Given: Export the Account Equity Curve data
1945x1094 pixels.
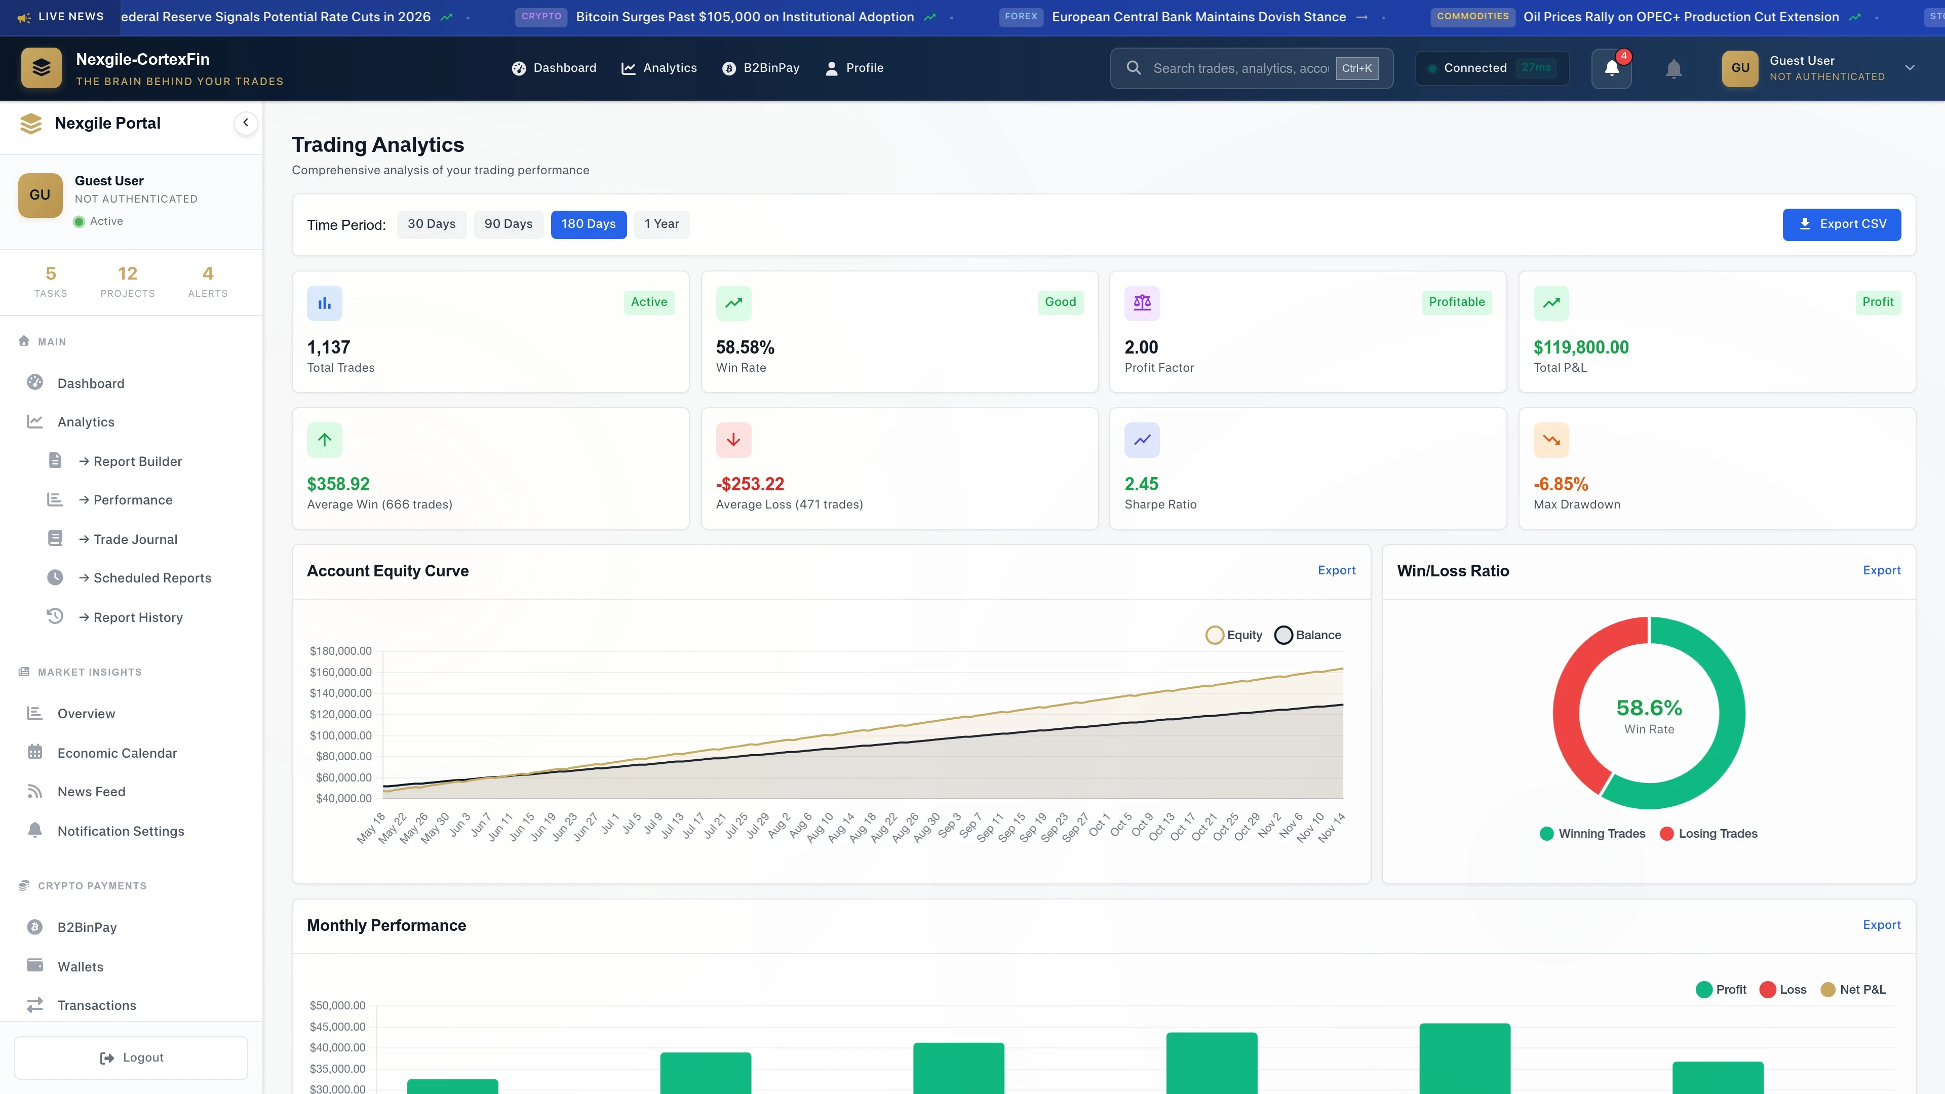Looking at the screenshot, I should [x=1337, y=570].
